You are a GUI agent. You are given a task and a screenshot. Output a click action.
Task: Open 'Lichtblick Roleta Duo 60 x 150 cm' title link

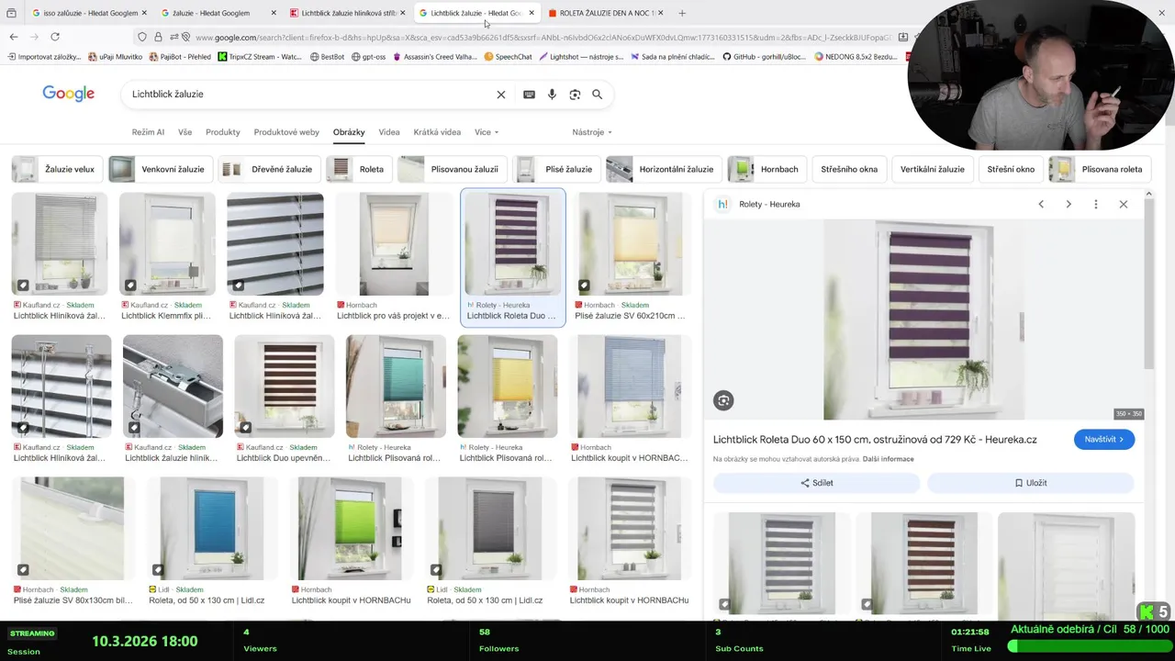point(875,440)
